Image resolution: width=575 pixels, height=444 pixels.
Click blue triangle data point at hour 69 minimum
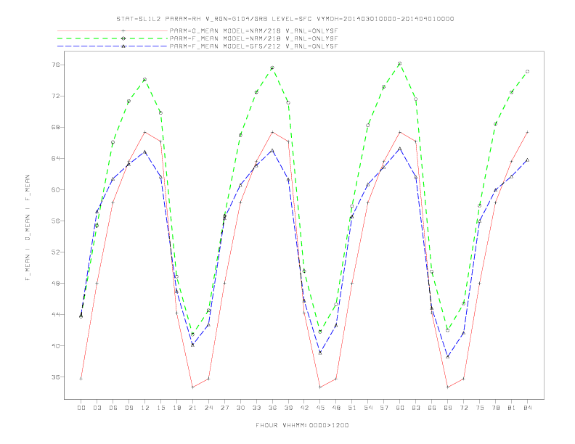coord(448,356)
